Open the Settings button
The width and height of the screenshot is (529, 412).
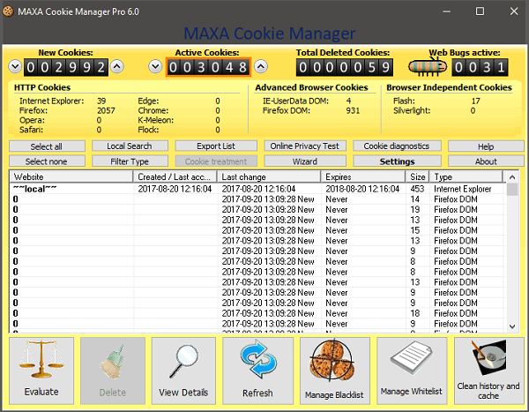click(397, 161)
